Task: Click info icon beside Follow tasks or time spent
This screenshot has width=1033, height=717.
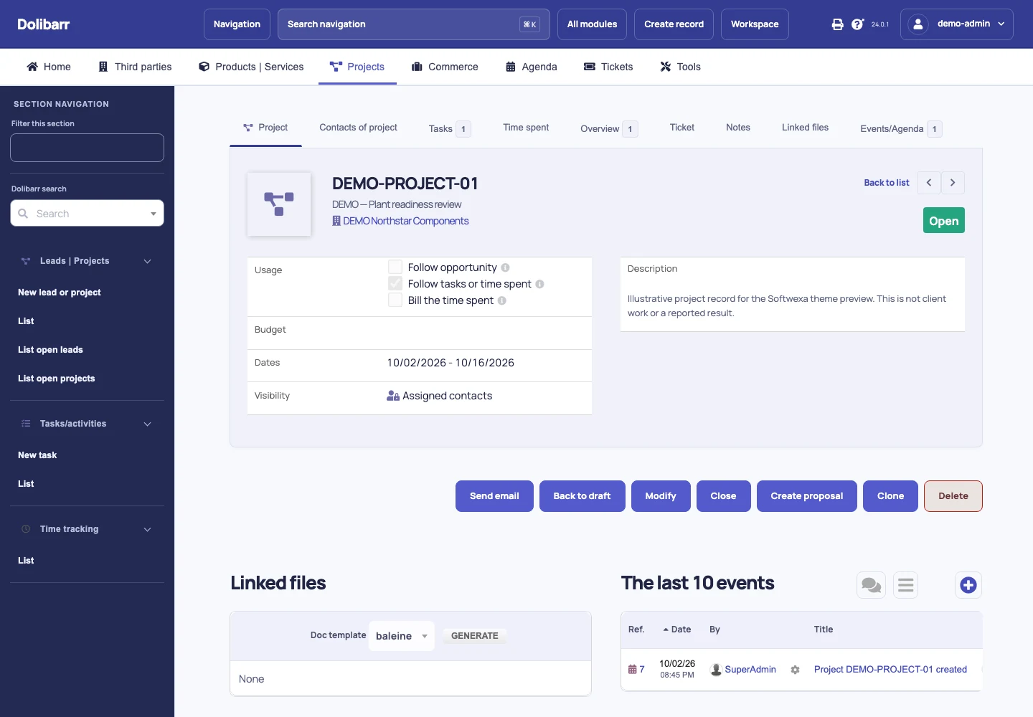Action: tap(539, 284)
